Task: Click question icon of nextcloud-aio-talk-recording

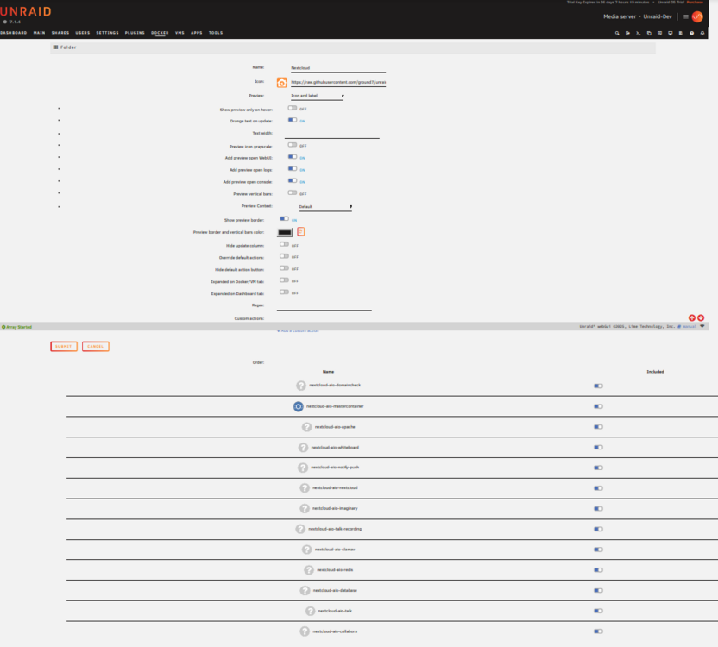Action: [300, 529]
